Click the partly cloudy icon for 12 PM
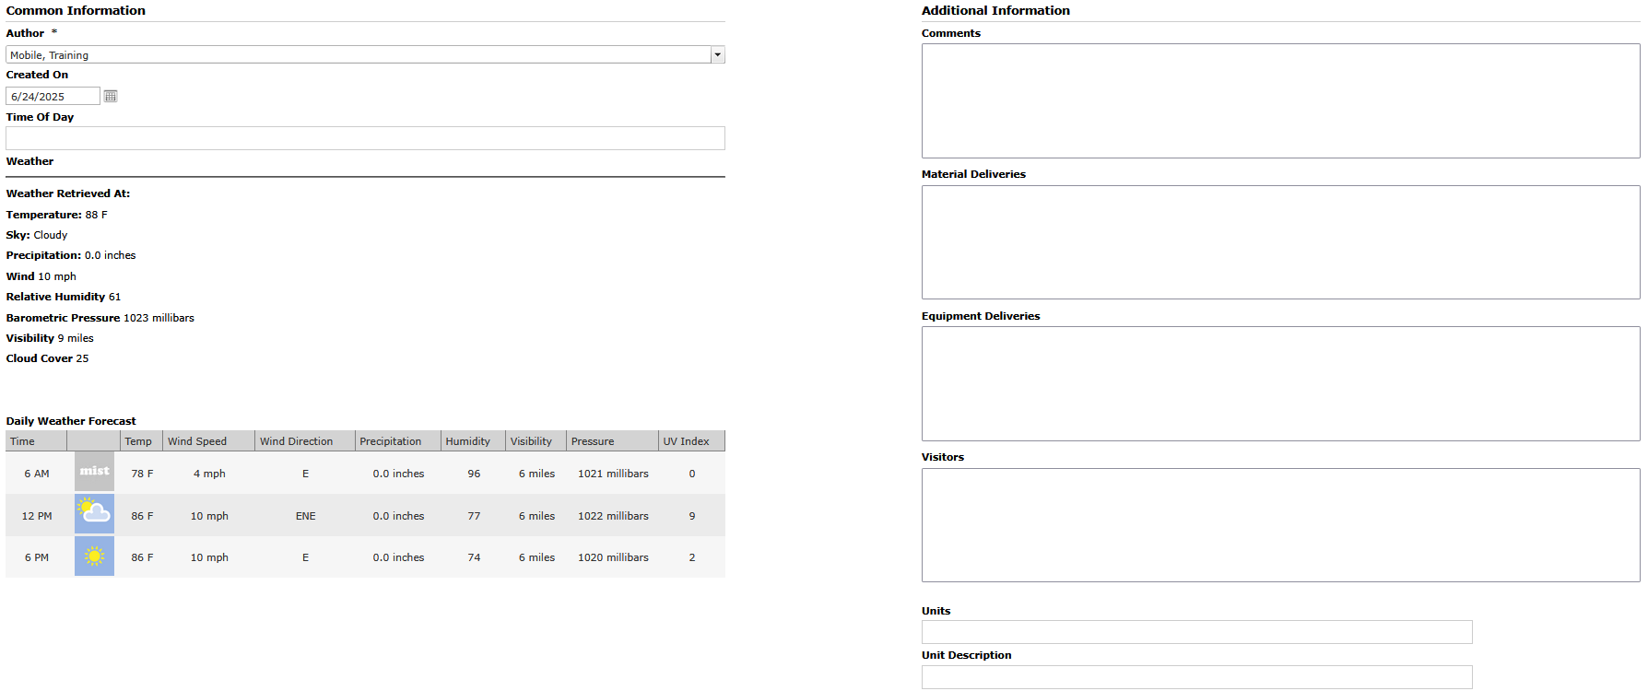This screenshot has height=691, width=1648. [x=94, y=513]
